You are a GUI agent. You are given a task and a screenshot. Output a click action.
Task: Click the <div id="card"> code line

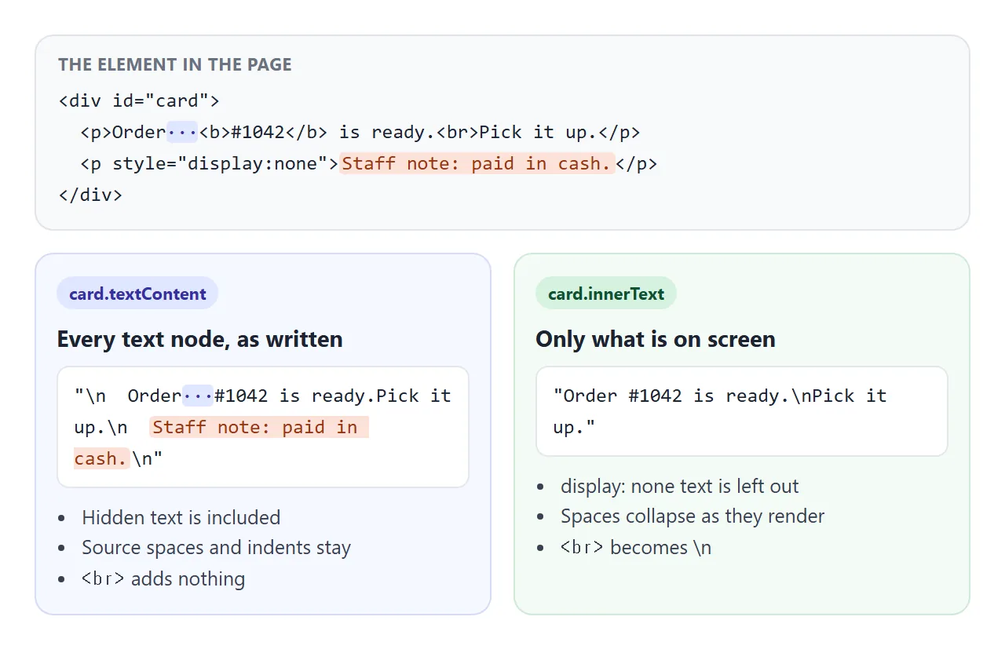[139, 100]
